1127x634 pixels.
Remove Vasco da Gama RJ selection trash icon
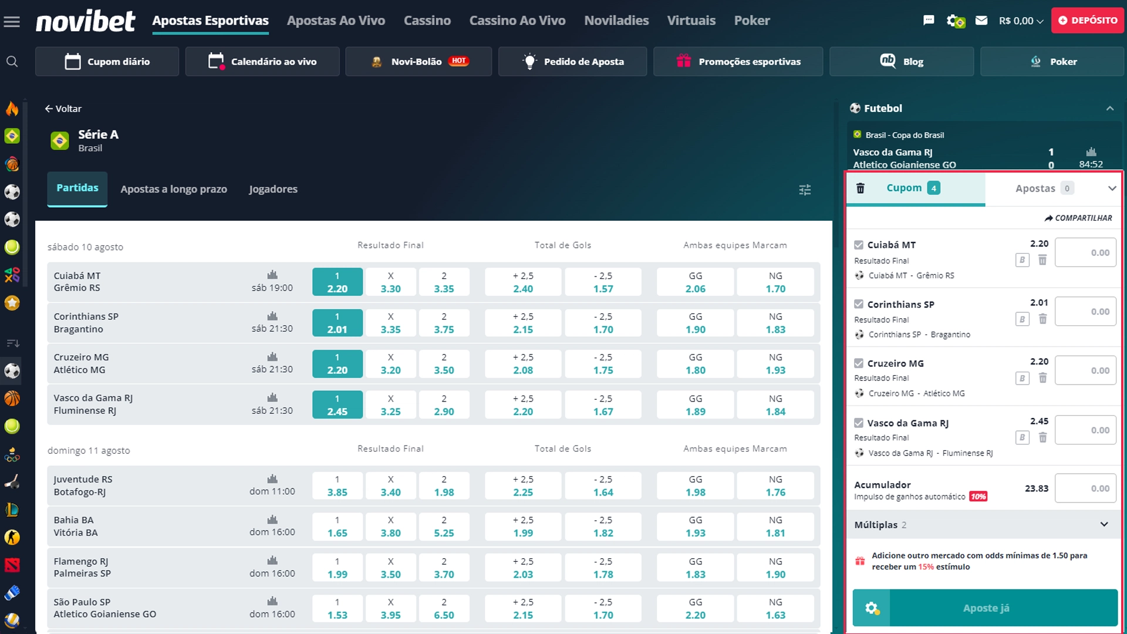1042,437
